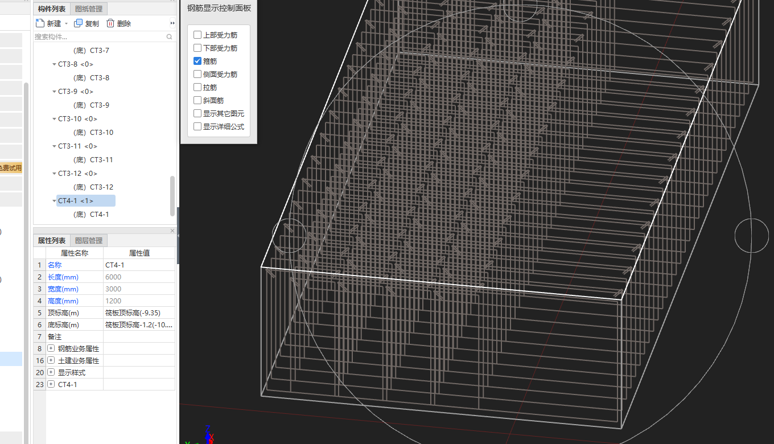Click the 属性值 column header

tap(139, 253)
